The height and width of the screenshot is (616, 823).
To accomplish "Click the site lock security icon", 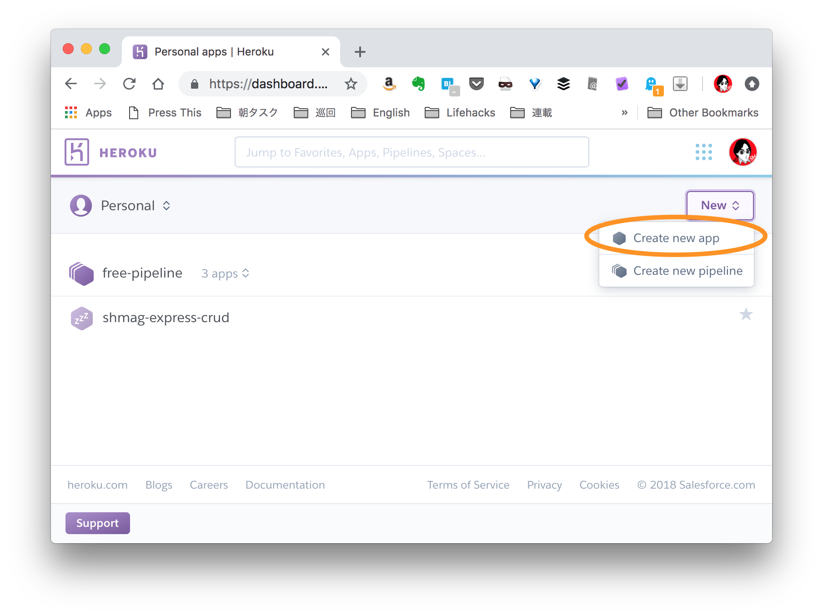I will [x=195, y=84].
